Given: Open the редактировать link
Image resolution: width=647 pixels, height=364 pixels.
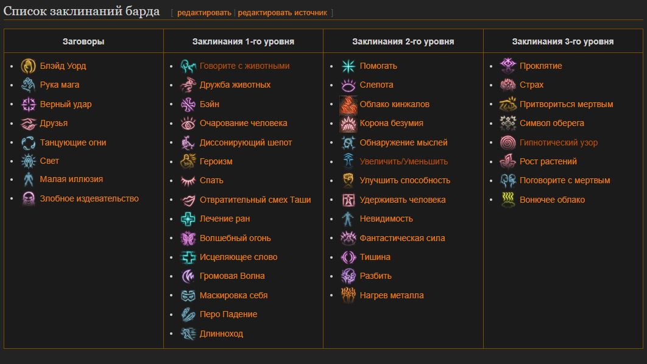Looking at the screenshot, I should (x=204, y=13).
